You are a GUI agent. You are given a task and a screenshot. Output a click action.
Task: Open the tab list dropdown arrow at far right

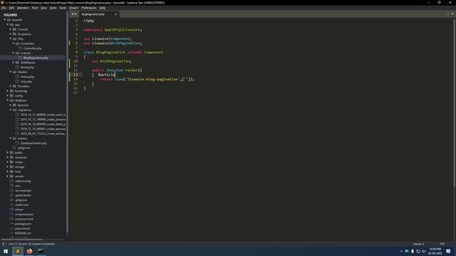[452, 14]
